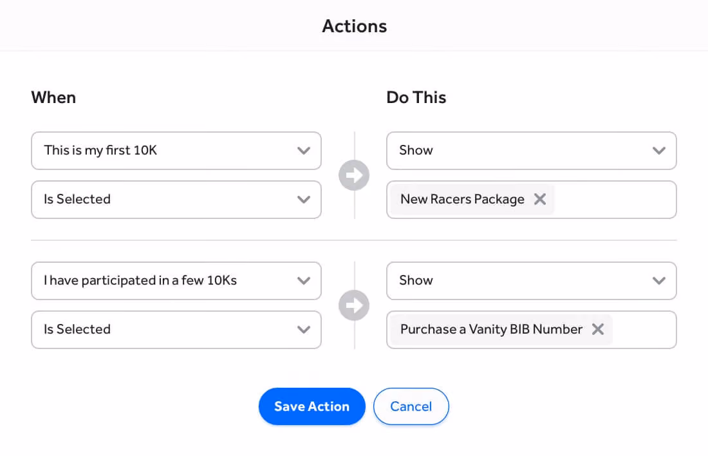Open the first rule's 'Is Selected' condition dropdown
Viewport: 708px width, 456px height.
[176, 199]
